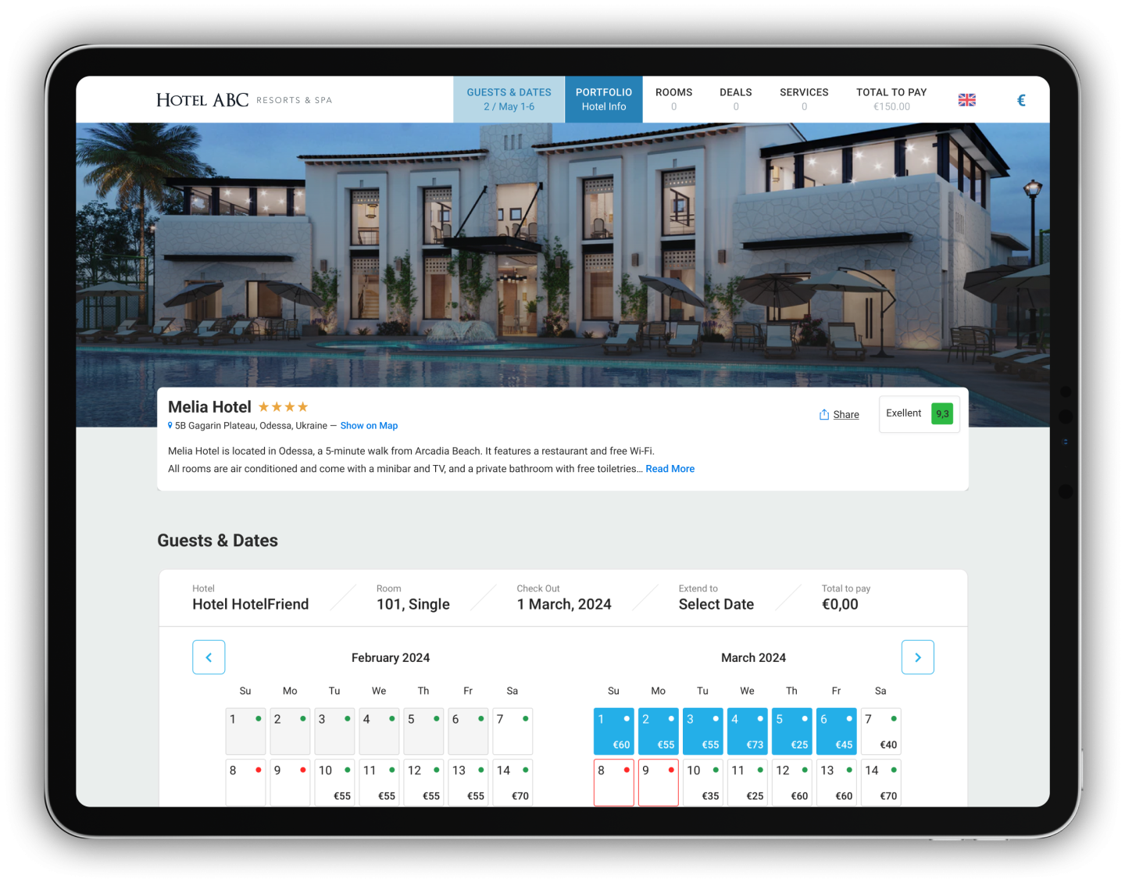Click the green 9,3 rating badge
The height and width of the screenshot is (883, 1125).
[x=942, y=413]
